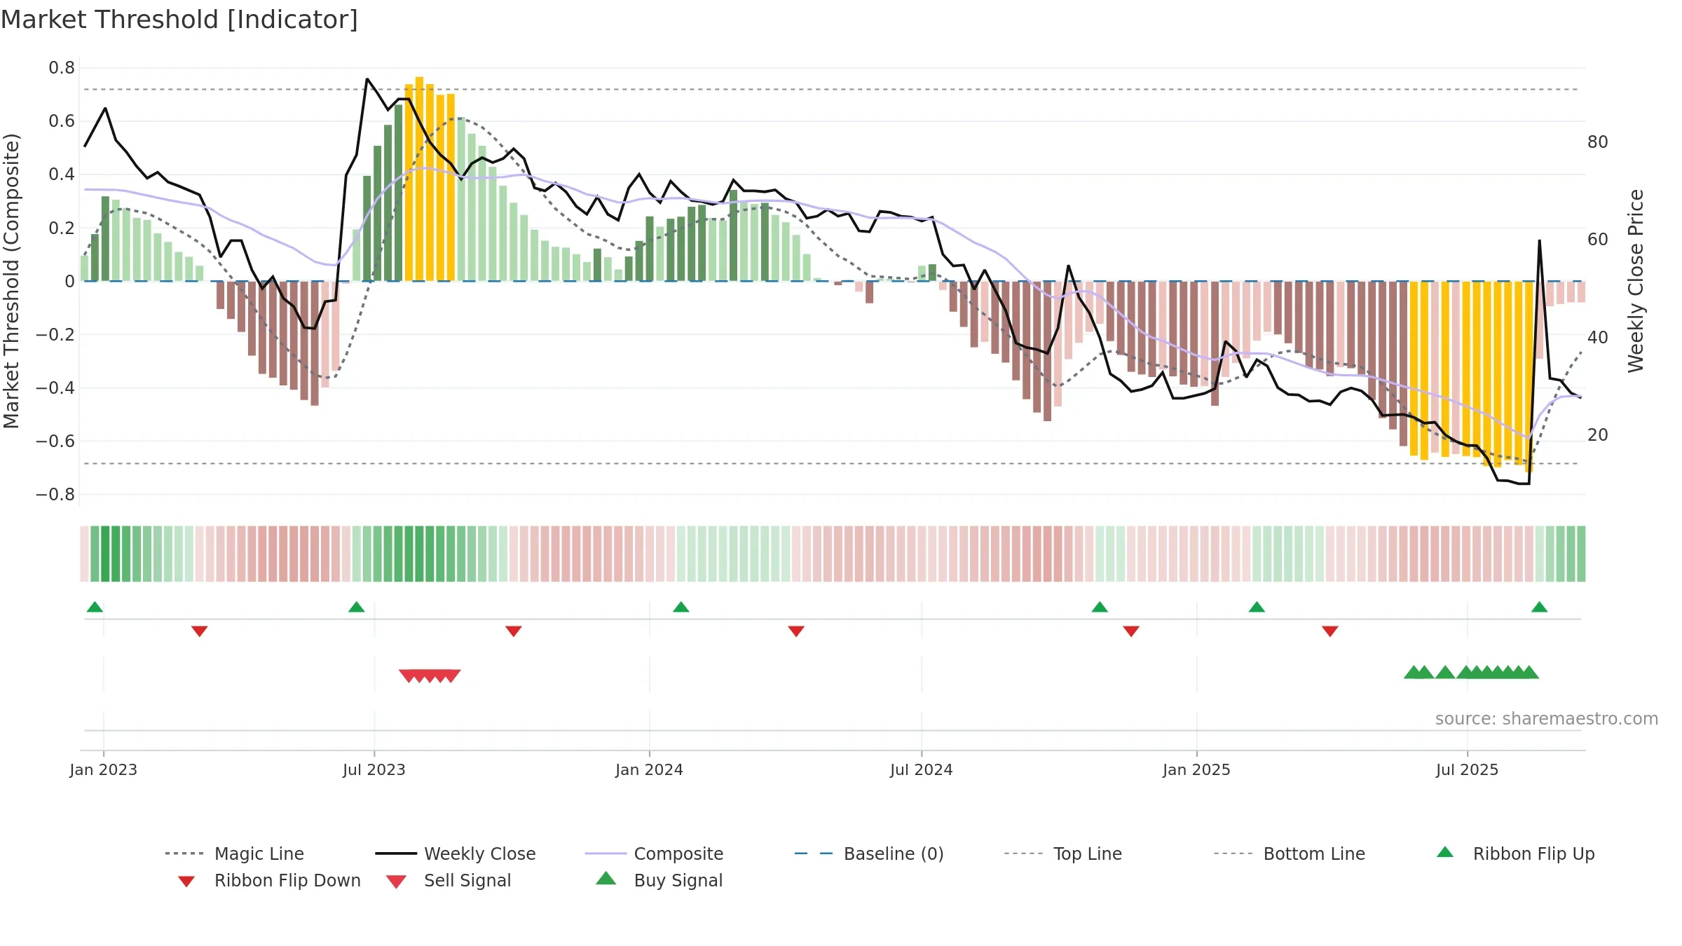This screenshot has width=1682, height=946.
Task: Click the ribbon flip down marker in early 2023
Action: click(199, 631)
